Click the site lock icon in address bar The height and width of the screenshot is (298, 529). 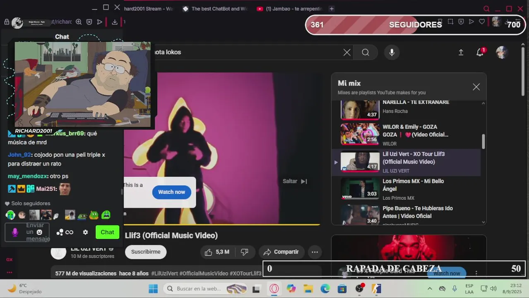pyautogui.click(x=7, y=22)
